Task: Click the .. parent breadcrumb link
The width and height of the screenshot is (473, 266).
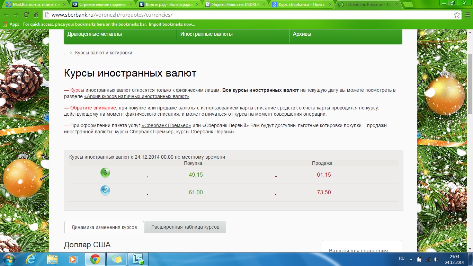Action: tap(65, 53)
